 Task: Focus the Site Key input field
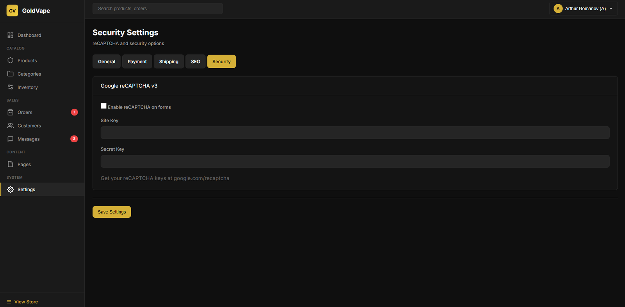click(x=355, y=133)
